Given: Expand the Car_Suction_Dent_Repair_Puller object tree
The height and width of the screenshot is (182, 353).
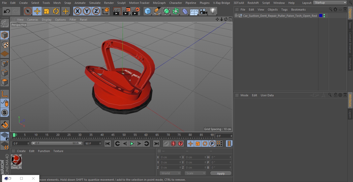Looking at the screenshot, I should click(x=236, y=16).
